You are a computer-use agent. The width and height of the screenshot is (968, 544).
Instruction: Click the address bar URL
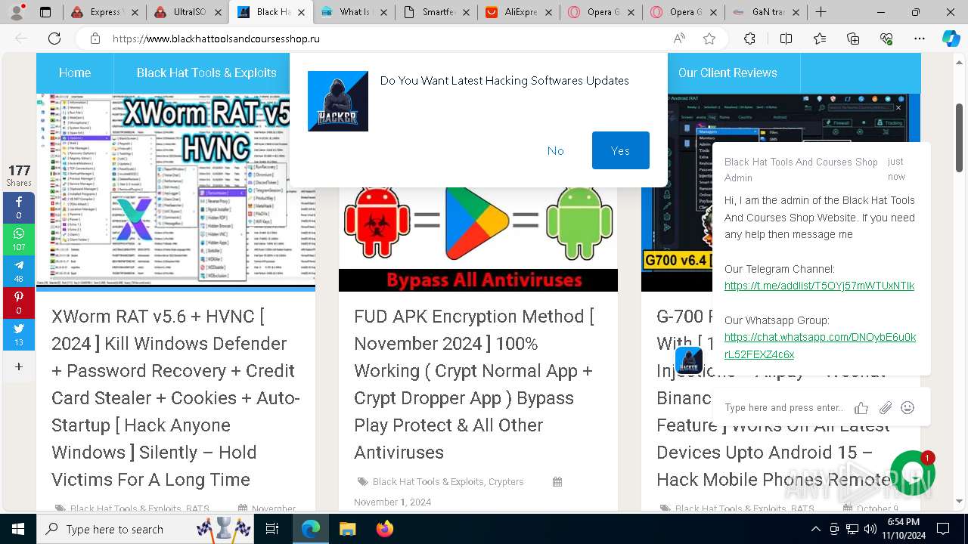click(216, 39)
